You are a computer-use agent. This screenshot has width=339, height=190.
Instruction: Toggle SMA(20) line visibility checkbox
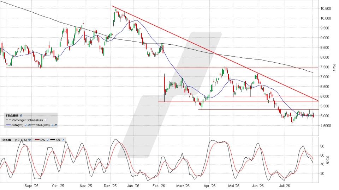click(26, 125)
